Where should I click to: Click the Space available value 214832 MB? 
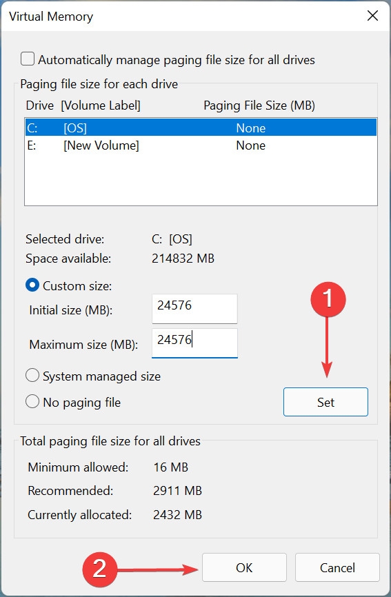(x=183, y=259)
